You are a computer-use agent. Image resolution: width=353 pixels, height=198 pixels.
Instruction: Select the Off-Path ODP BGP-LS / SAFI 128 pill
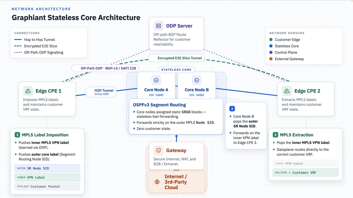pyautogui.click(x=105, y=68)
